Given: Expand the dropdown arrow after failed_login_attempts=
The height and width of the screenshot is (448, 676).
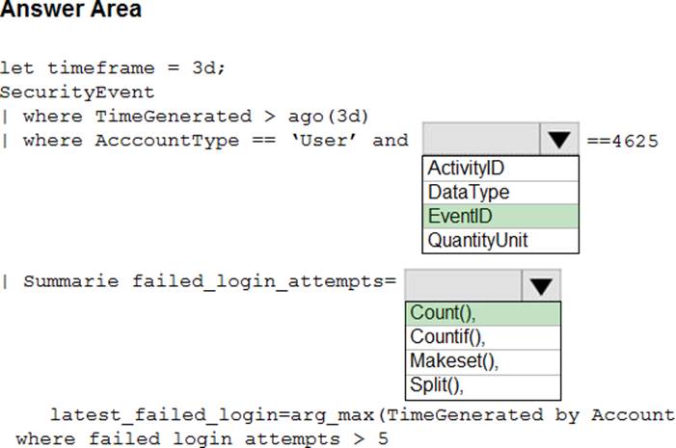Looking at the screenshot, I should (x=540, y=285).
